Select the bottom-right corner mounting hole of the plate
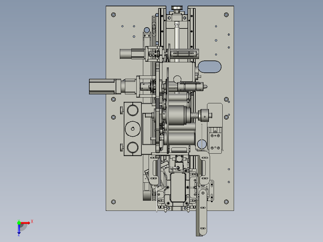Image resolution: width=323 pixels, height=242 pixels. [x=226, y=202]
